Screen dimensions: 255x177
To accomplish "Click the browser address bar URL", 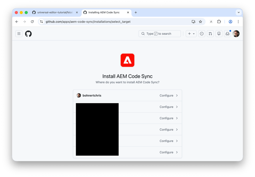I will click(88, 22).
